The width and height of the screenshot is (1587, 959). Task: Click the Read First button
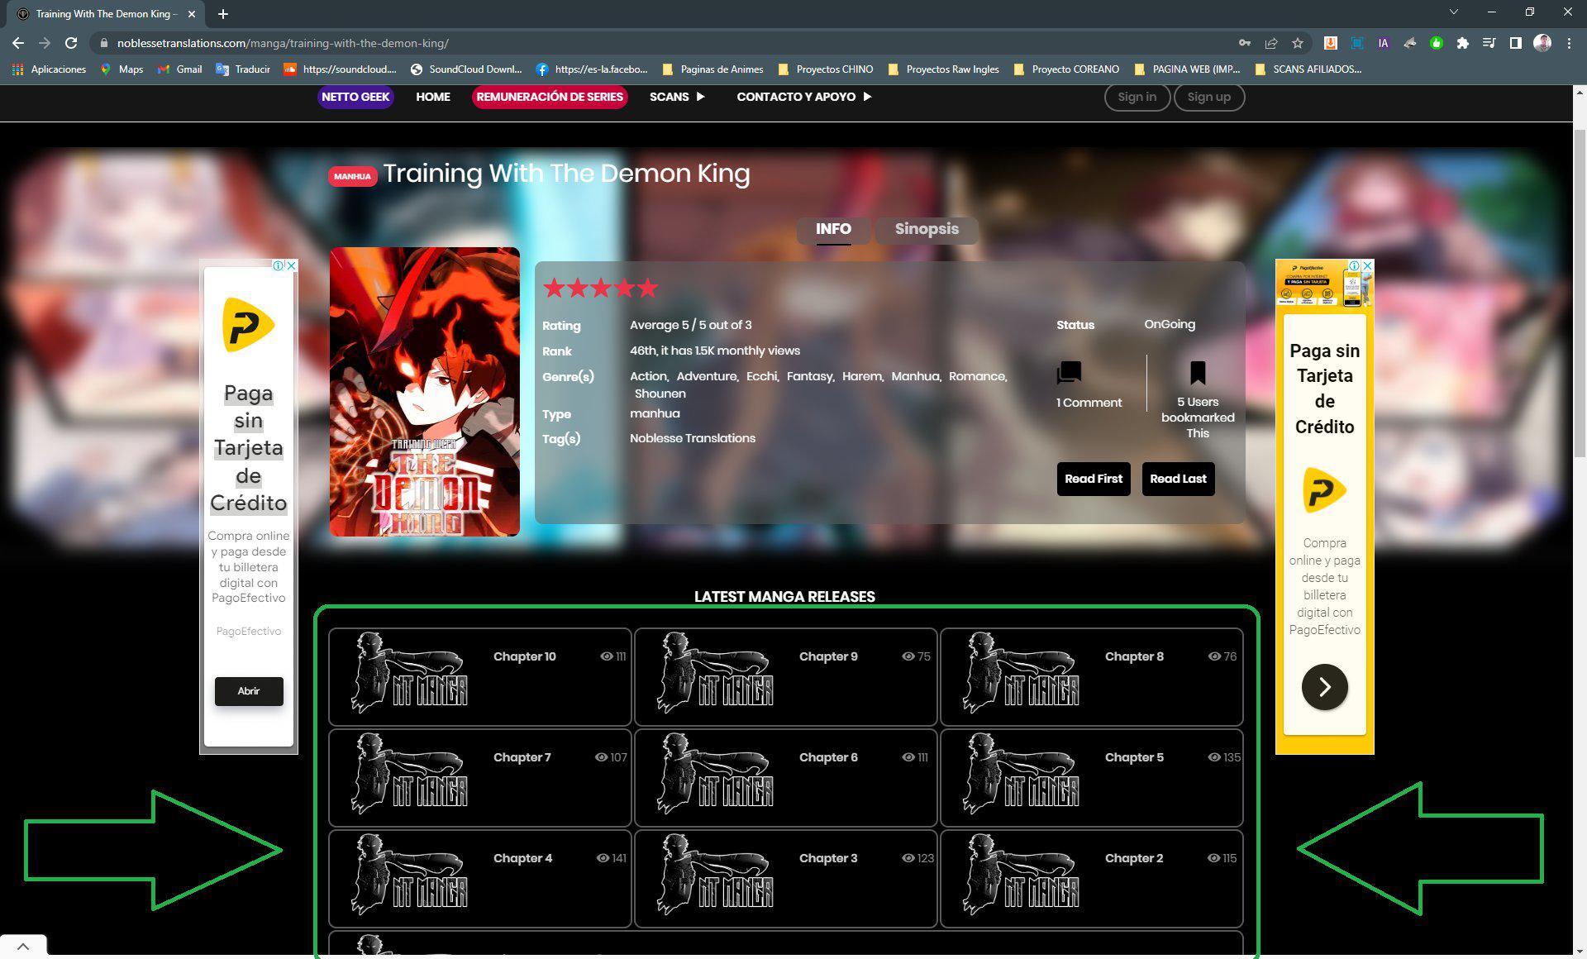pos(1094,479)
